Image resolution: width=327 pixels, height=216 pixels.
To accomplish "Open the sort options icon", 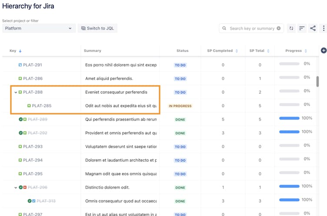I will click(x=302, y=28).
